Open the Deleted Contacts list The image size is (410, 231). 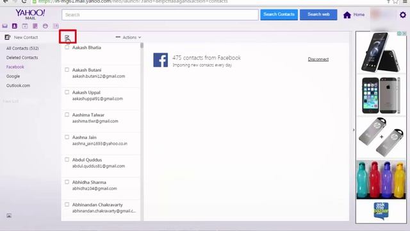pos(22,58)
